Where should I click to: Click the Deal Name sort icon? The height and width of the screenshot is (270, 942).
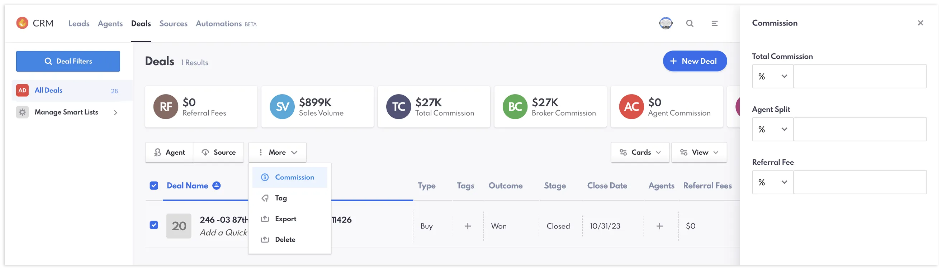217,186
